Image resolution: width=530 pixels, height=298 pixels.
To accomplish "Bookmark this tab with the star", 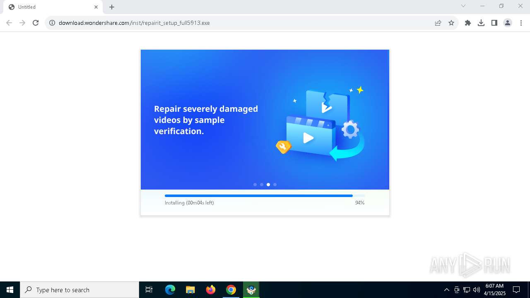I will pos(451,23).
